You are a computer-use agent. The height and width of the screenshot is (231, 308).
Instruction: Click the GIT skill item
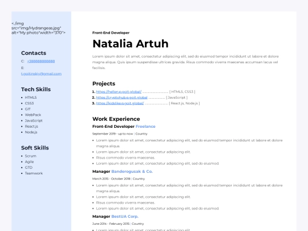point(28,109)
